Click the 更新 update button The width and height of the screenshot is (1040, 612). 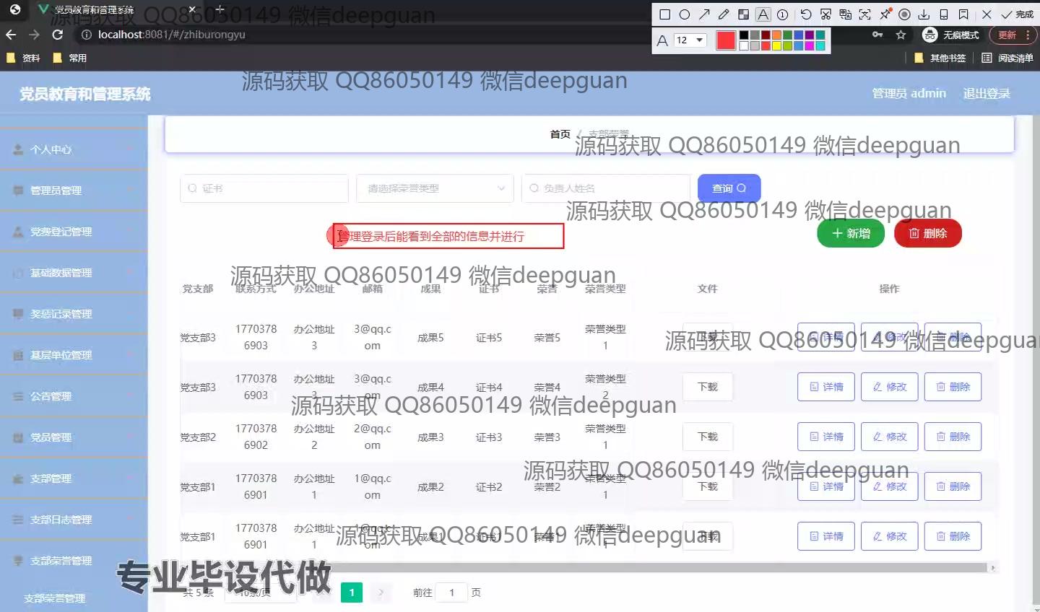pos(1007,35)
